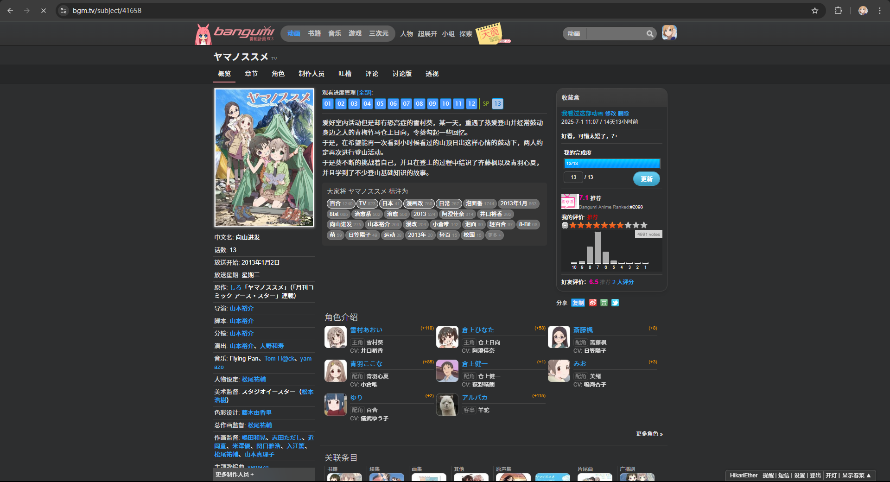The image size is (890, 482).
Task: Click 修改 to edit collection
Action: tap(610, 113)
